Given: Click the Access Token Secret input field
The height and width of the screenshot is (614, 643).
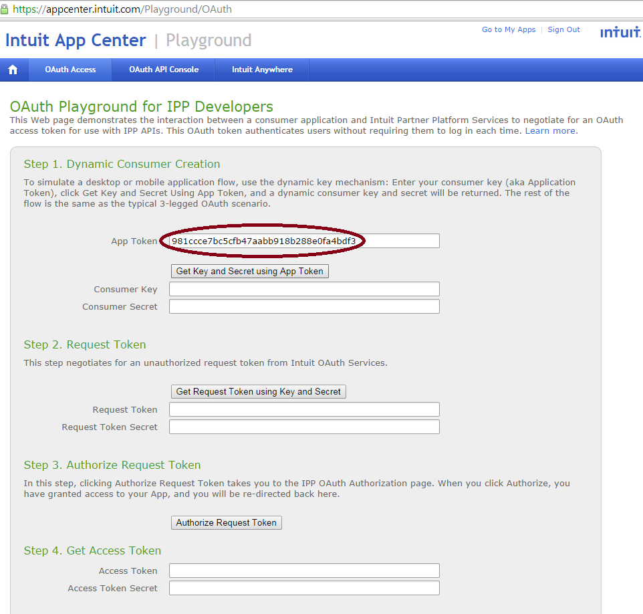Looking at the screenshot, I should [304, 588].
